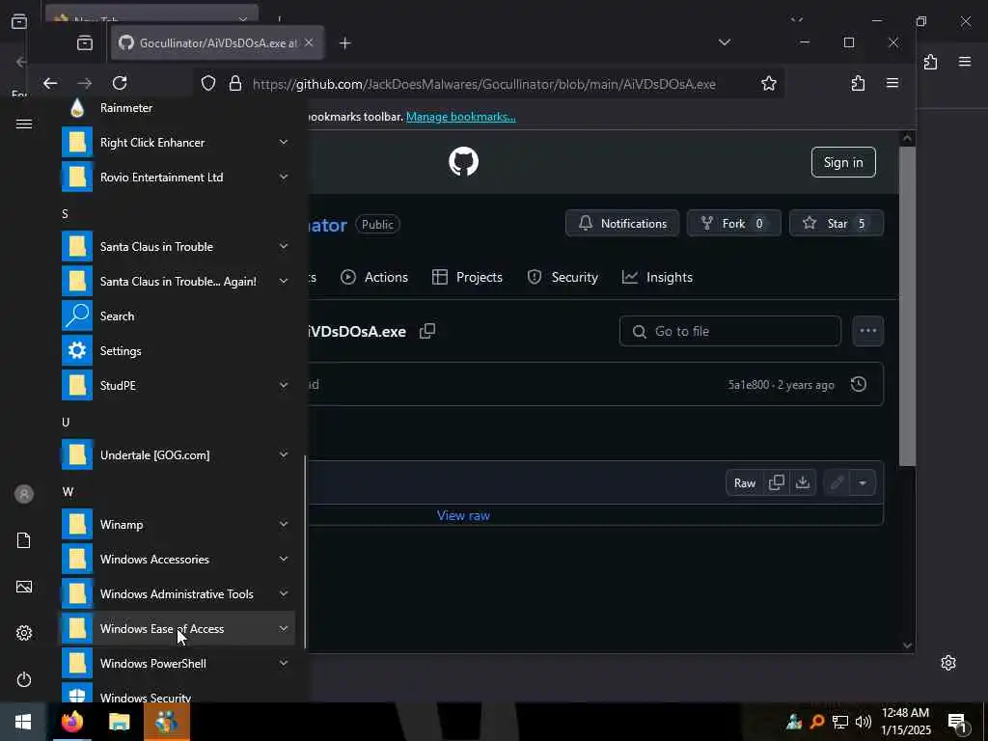The image size is (988, 741).
Task: Expand Windows Accessories folder
Action: [177, 559]
